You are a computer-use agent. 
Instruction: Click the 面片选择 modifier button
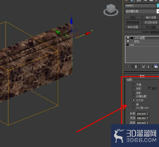tap(151, 17)
